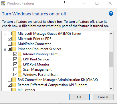Enable the MultiPoint Connector checkbox
The image size is (117, 104).
(10, 44)
